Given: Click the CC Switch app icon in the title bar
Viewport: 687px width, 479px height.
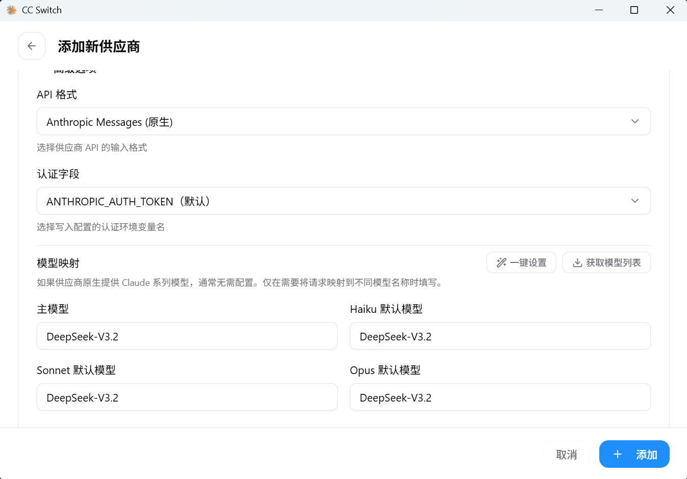Looking at the screenshot, I should (x=11, y=10).
